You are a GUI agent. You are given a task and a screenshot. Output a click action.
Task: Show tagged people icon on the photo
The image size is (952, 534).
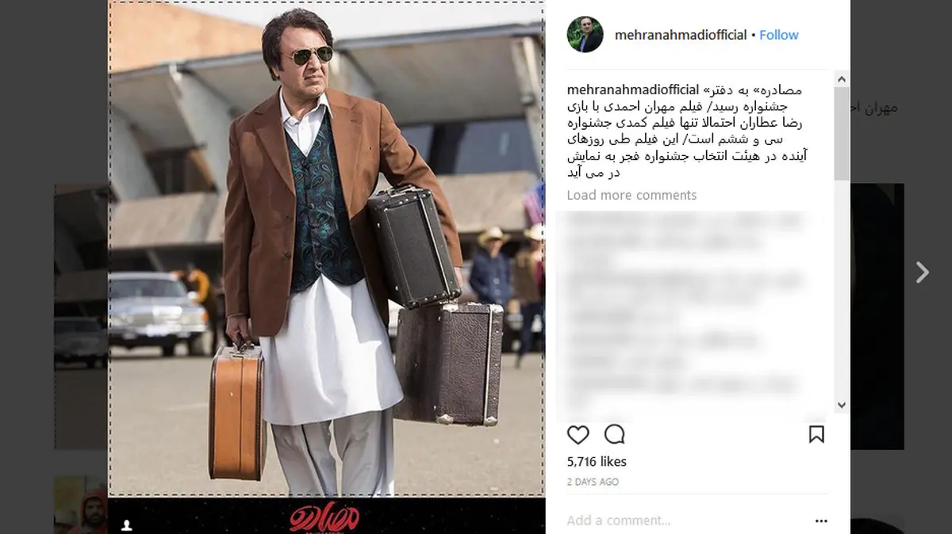[125, 524]
